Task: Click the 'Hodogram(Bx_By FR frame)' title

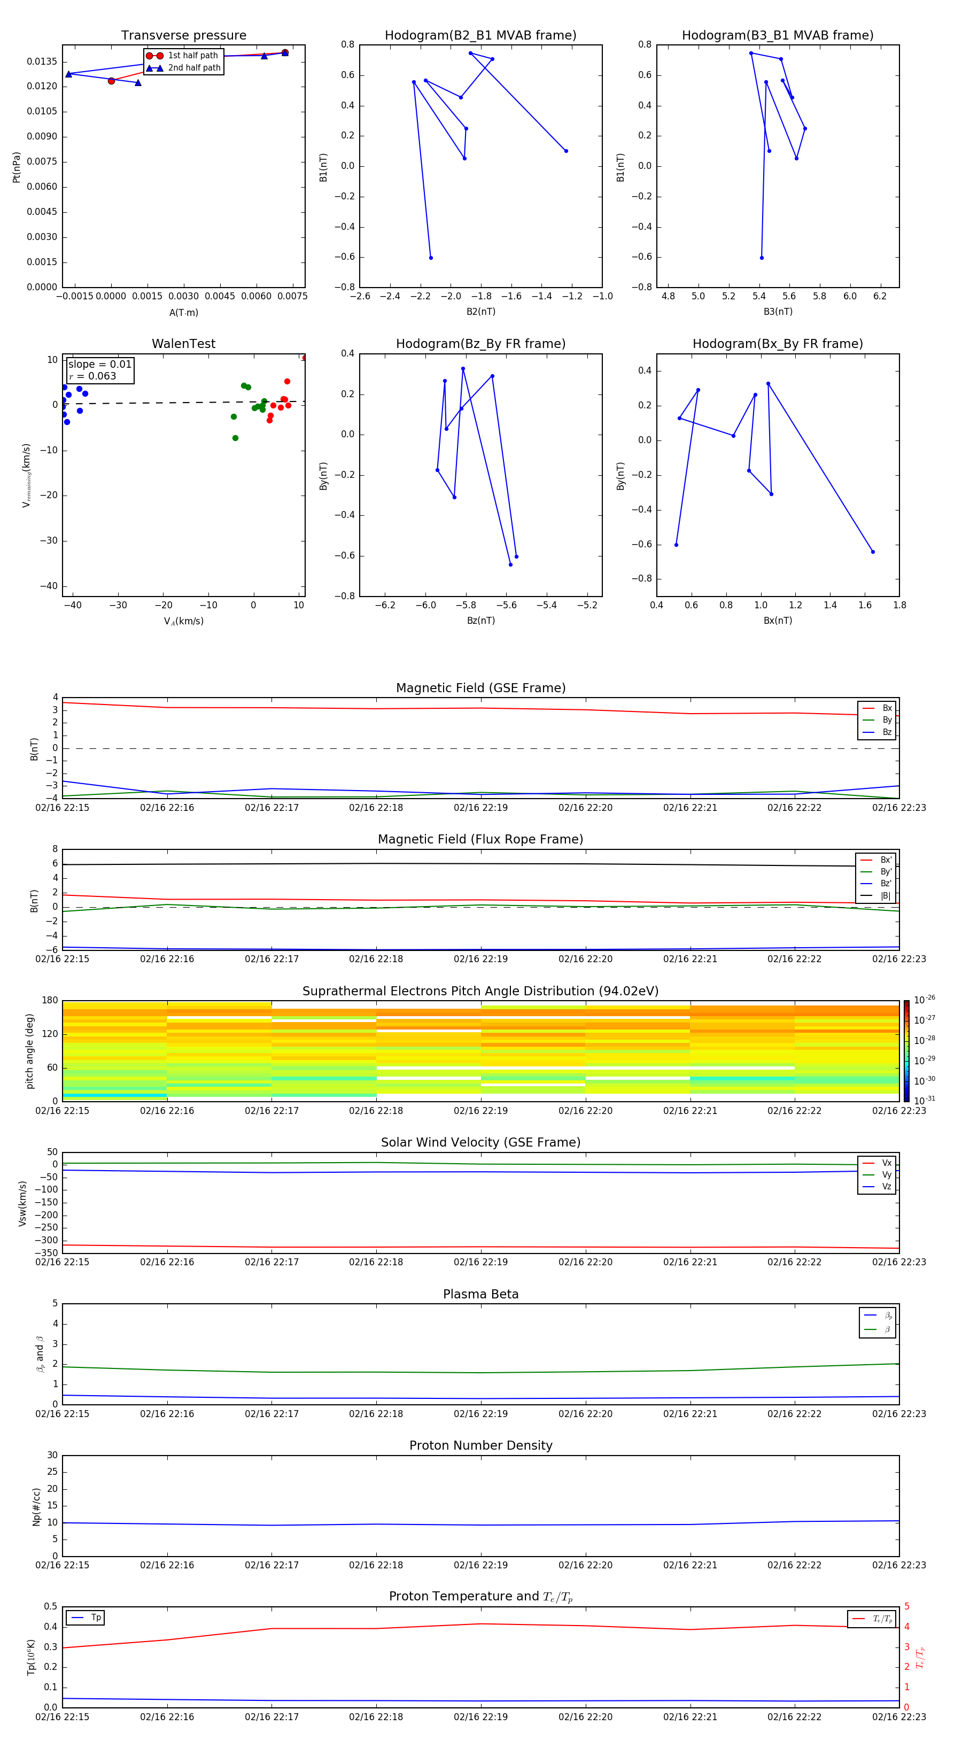Action: click(x=778, y=344)
